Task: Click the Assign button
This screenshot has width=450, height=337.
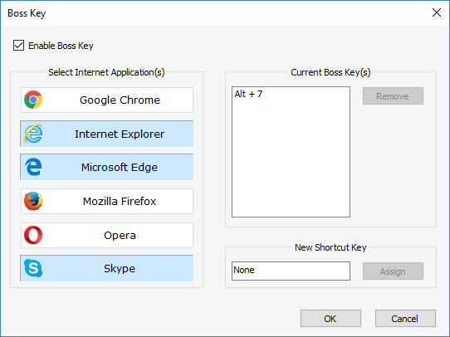Action: [x=393, y=271]
